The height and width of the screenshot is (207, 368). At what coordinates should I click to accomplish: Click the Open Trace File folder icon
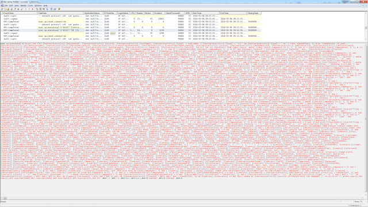click(x=8, y=9)
